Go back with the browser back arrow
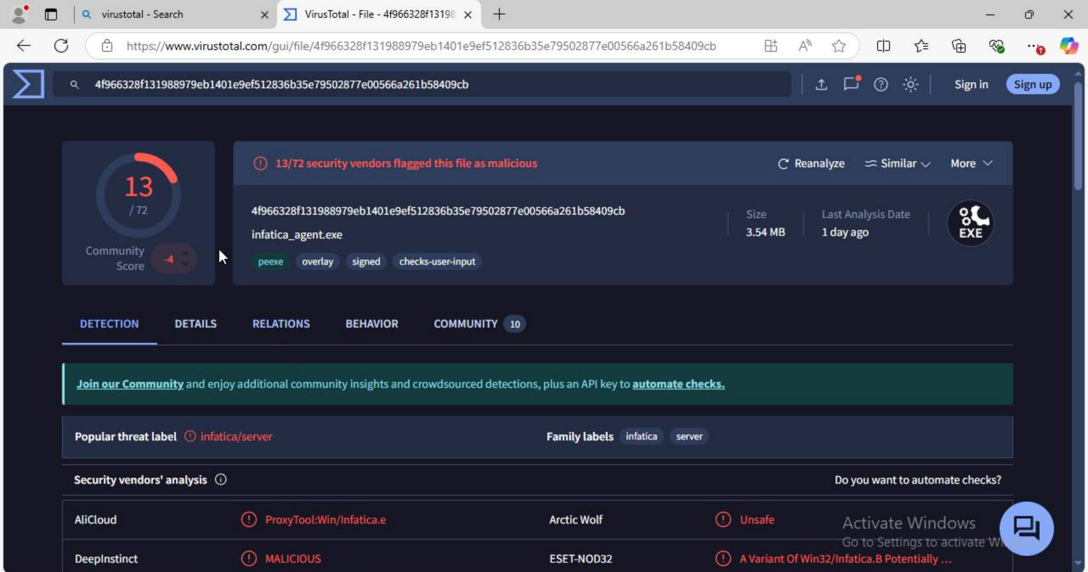Screen dimensions: 1088x572 point(24,46)
